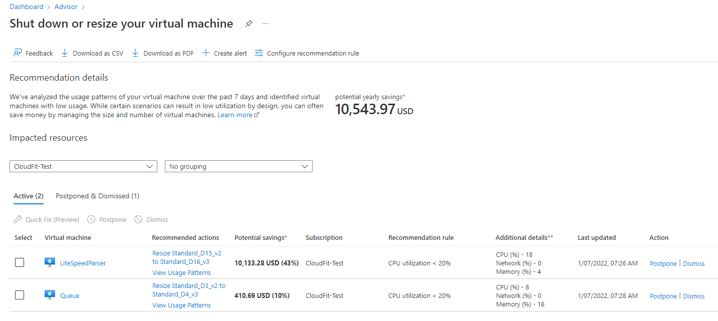The image size is (718, 321).
Task: Select the Queue row checkbox
Action: point(20,295)
